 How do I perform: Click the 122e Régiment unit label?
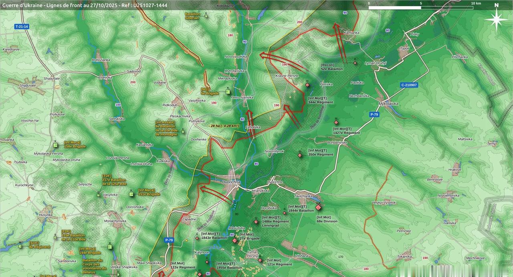tap(183, 265)
